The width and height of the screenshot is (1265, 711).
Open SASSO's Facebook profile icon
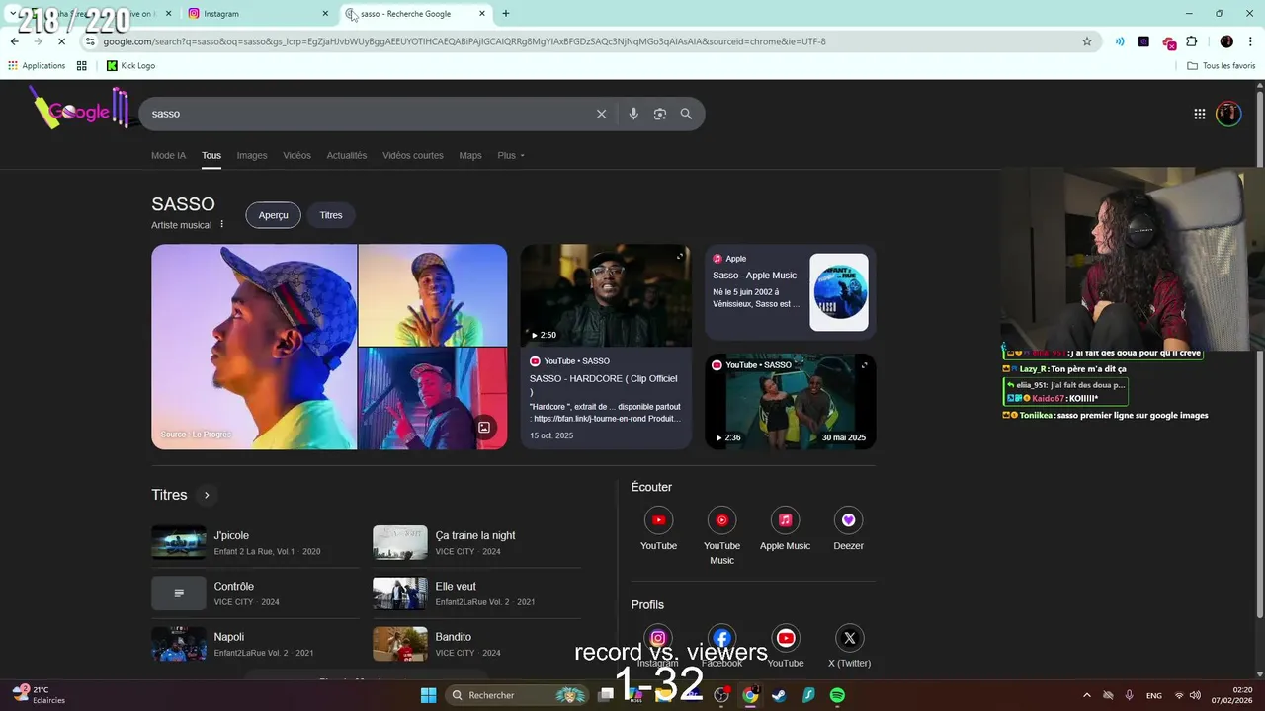coord(721,638)
